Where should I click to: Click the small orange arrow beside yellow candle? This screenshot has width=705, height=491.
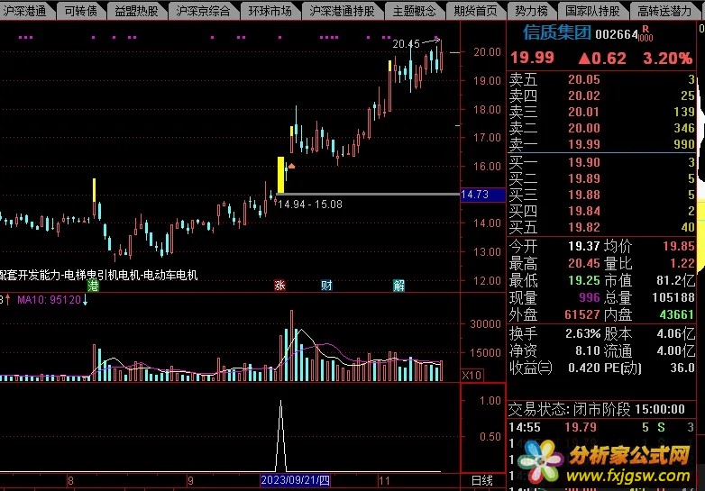[291, 166]
